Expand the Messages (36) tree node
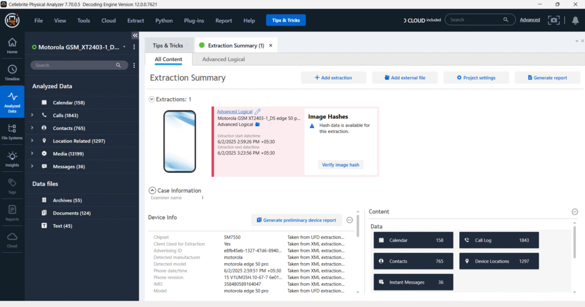The height and width of the screenshot is (307, 585). (32, 166)
